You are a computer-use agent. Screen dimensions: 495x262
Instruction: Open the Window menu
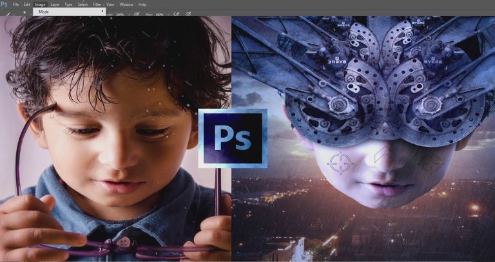126,5
